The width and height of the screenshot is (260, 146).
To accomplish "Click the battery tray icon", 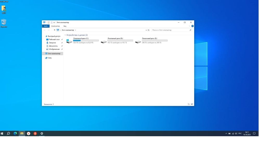I will click(x=230, y=134).
